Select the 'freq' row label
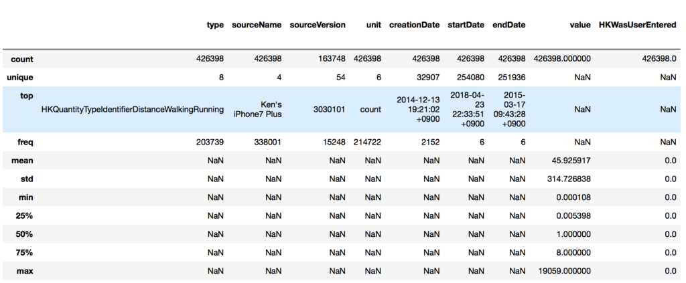Screen dimensions: 686x283 (x=25, y=142)
